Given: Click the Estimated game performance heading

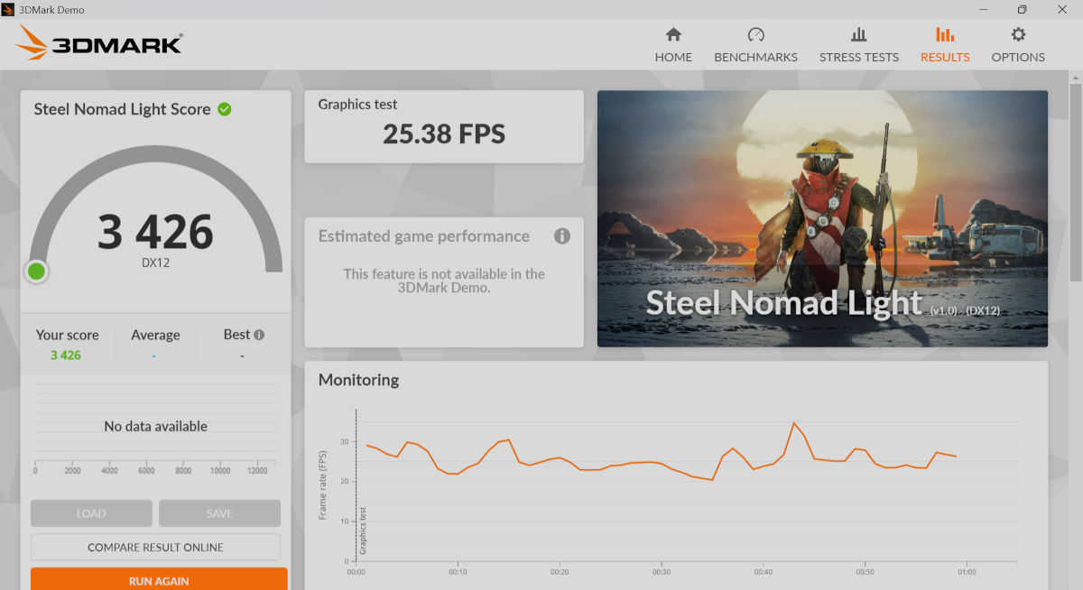Looking at the screenshot, I should (x=424, y=236).
